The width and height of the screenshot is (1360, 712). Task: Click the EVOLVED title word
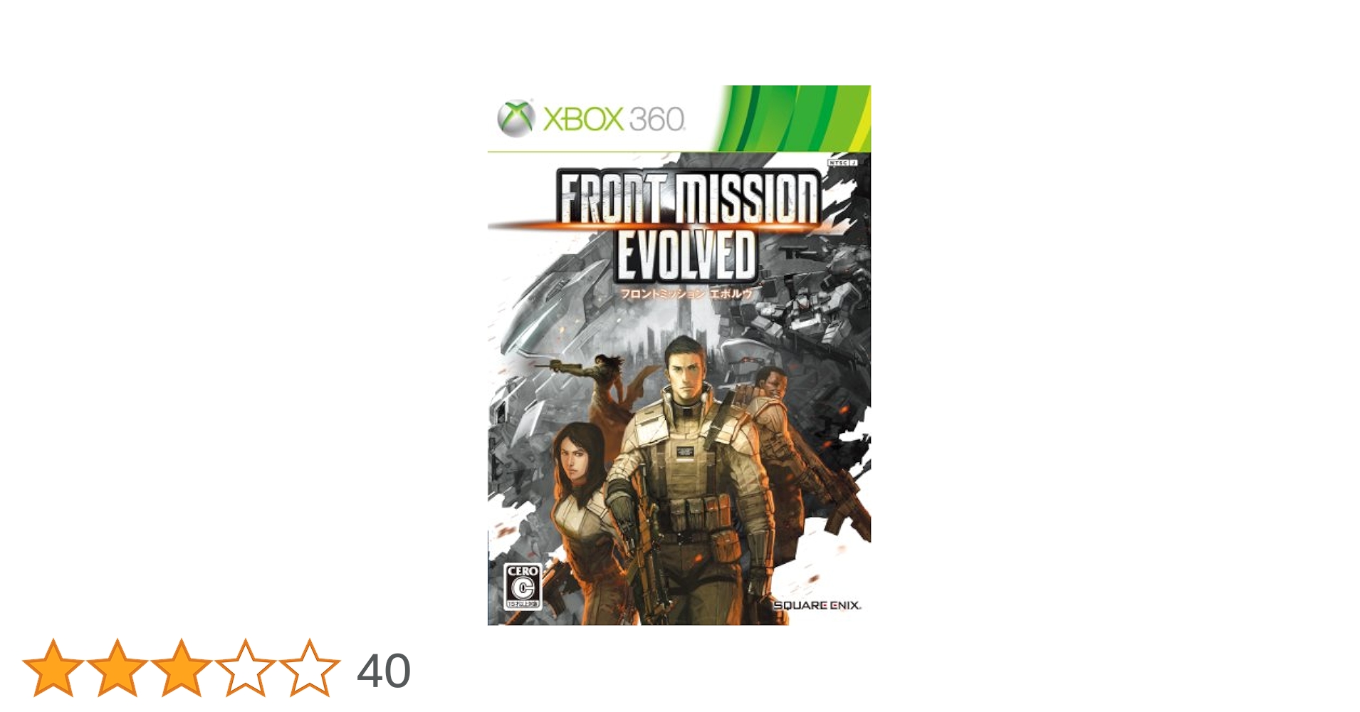[x=685, y=254]
